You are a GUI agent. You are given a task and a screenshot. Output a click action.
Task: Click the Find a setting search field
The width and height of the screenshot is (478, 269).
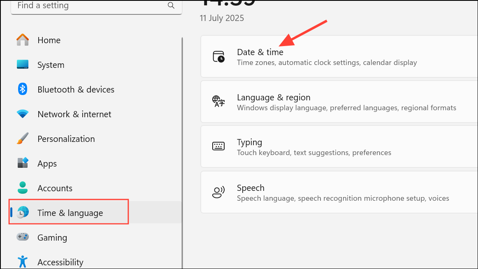pos(96,7)
